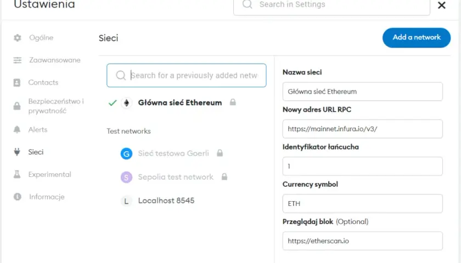This screenshot has width=461, height=263.
Task: Click the Identyfikator łańcucha label
Action: pos(321,147)
